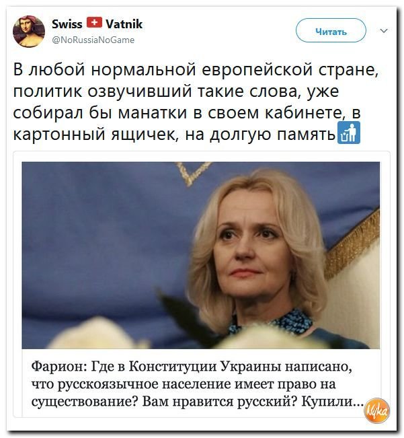
Task: Open tweet options chevron menu
Action: [384, 30]
